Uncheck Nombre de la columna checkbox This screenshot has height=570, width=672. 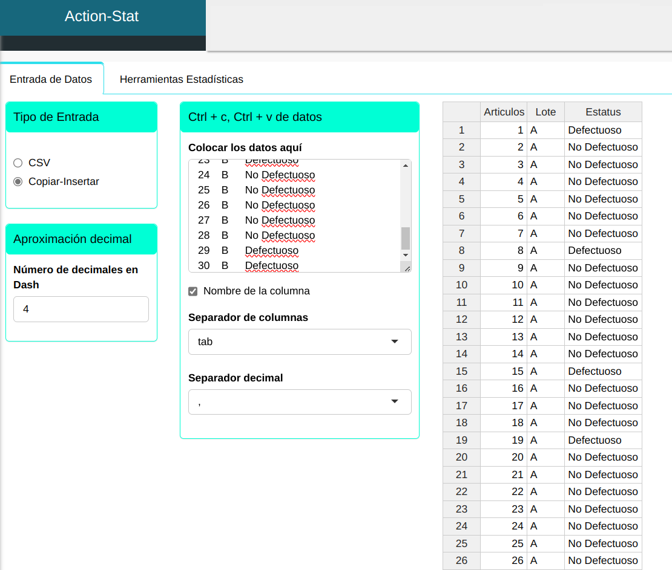193,291
